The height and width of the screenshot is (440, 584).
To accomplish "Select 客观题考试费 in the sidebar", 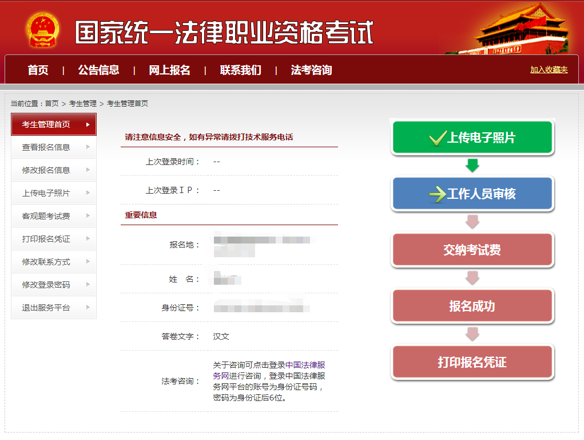I will pyautogui.click(x=46, y=216).
